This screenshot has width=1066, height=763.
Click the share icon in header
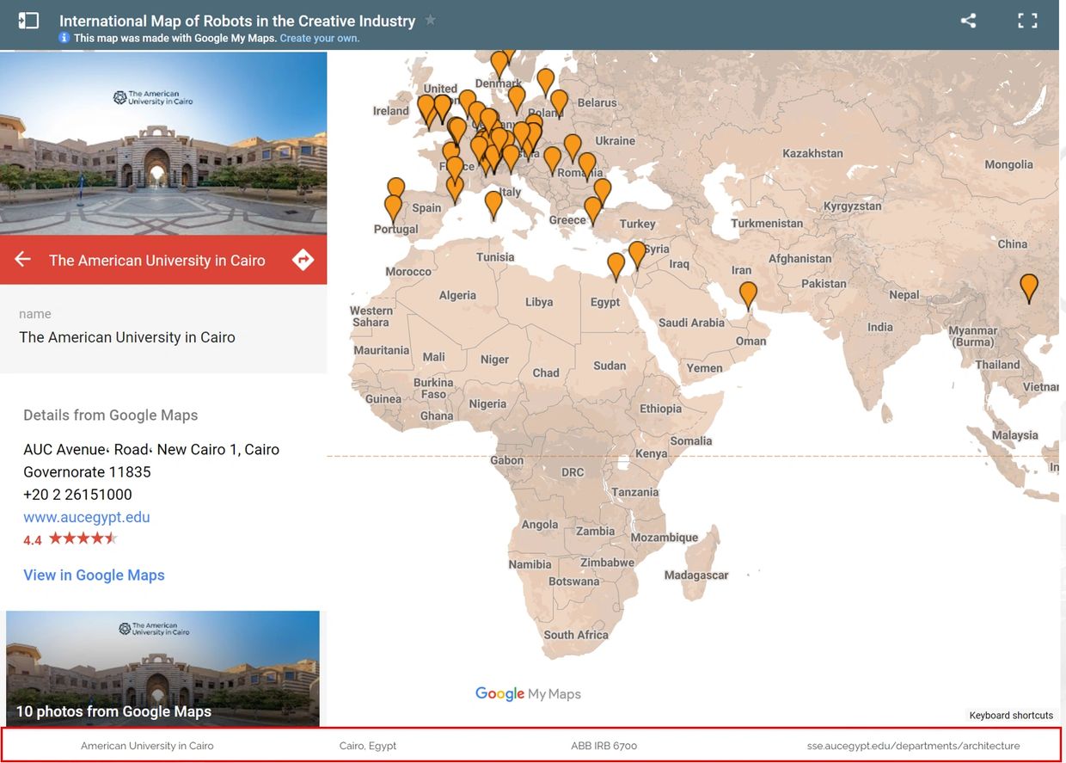pos(968,21)
